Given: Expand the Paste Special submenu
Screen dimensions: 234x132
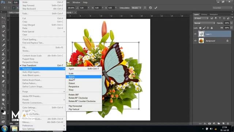Looking at the screenshot, I should pyautogui.click(x=43, y=32).
